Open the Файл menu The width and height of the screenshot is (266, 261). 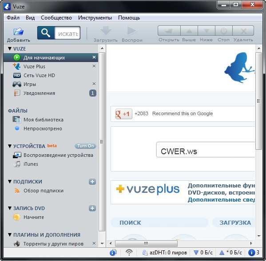(x=13, y=18)
